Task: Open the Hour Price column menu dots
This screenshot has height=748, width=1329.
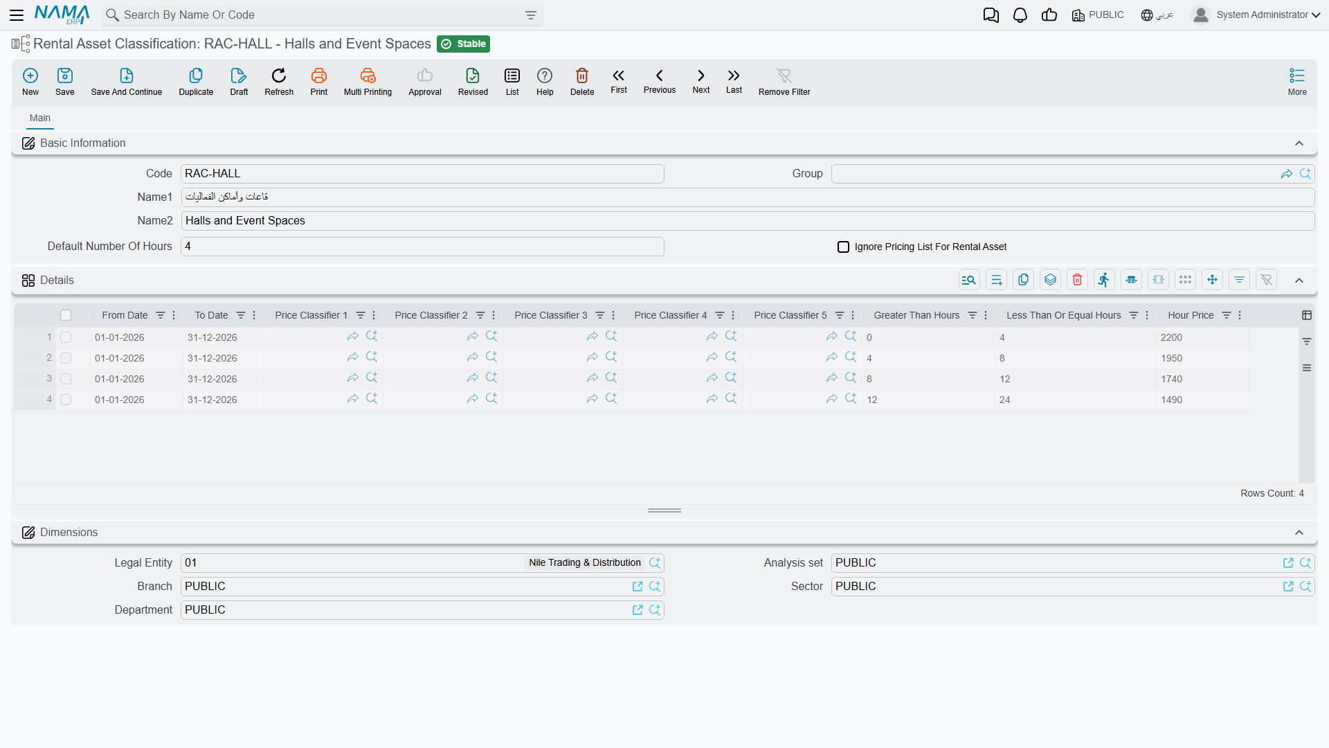Action: (x=1240, y=315)
